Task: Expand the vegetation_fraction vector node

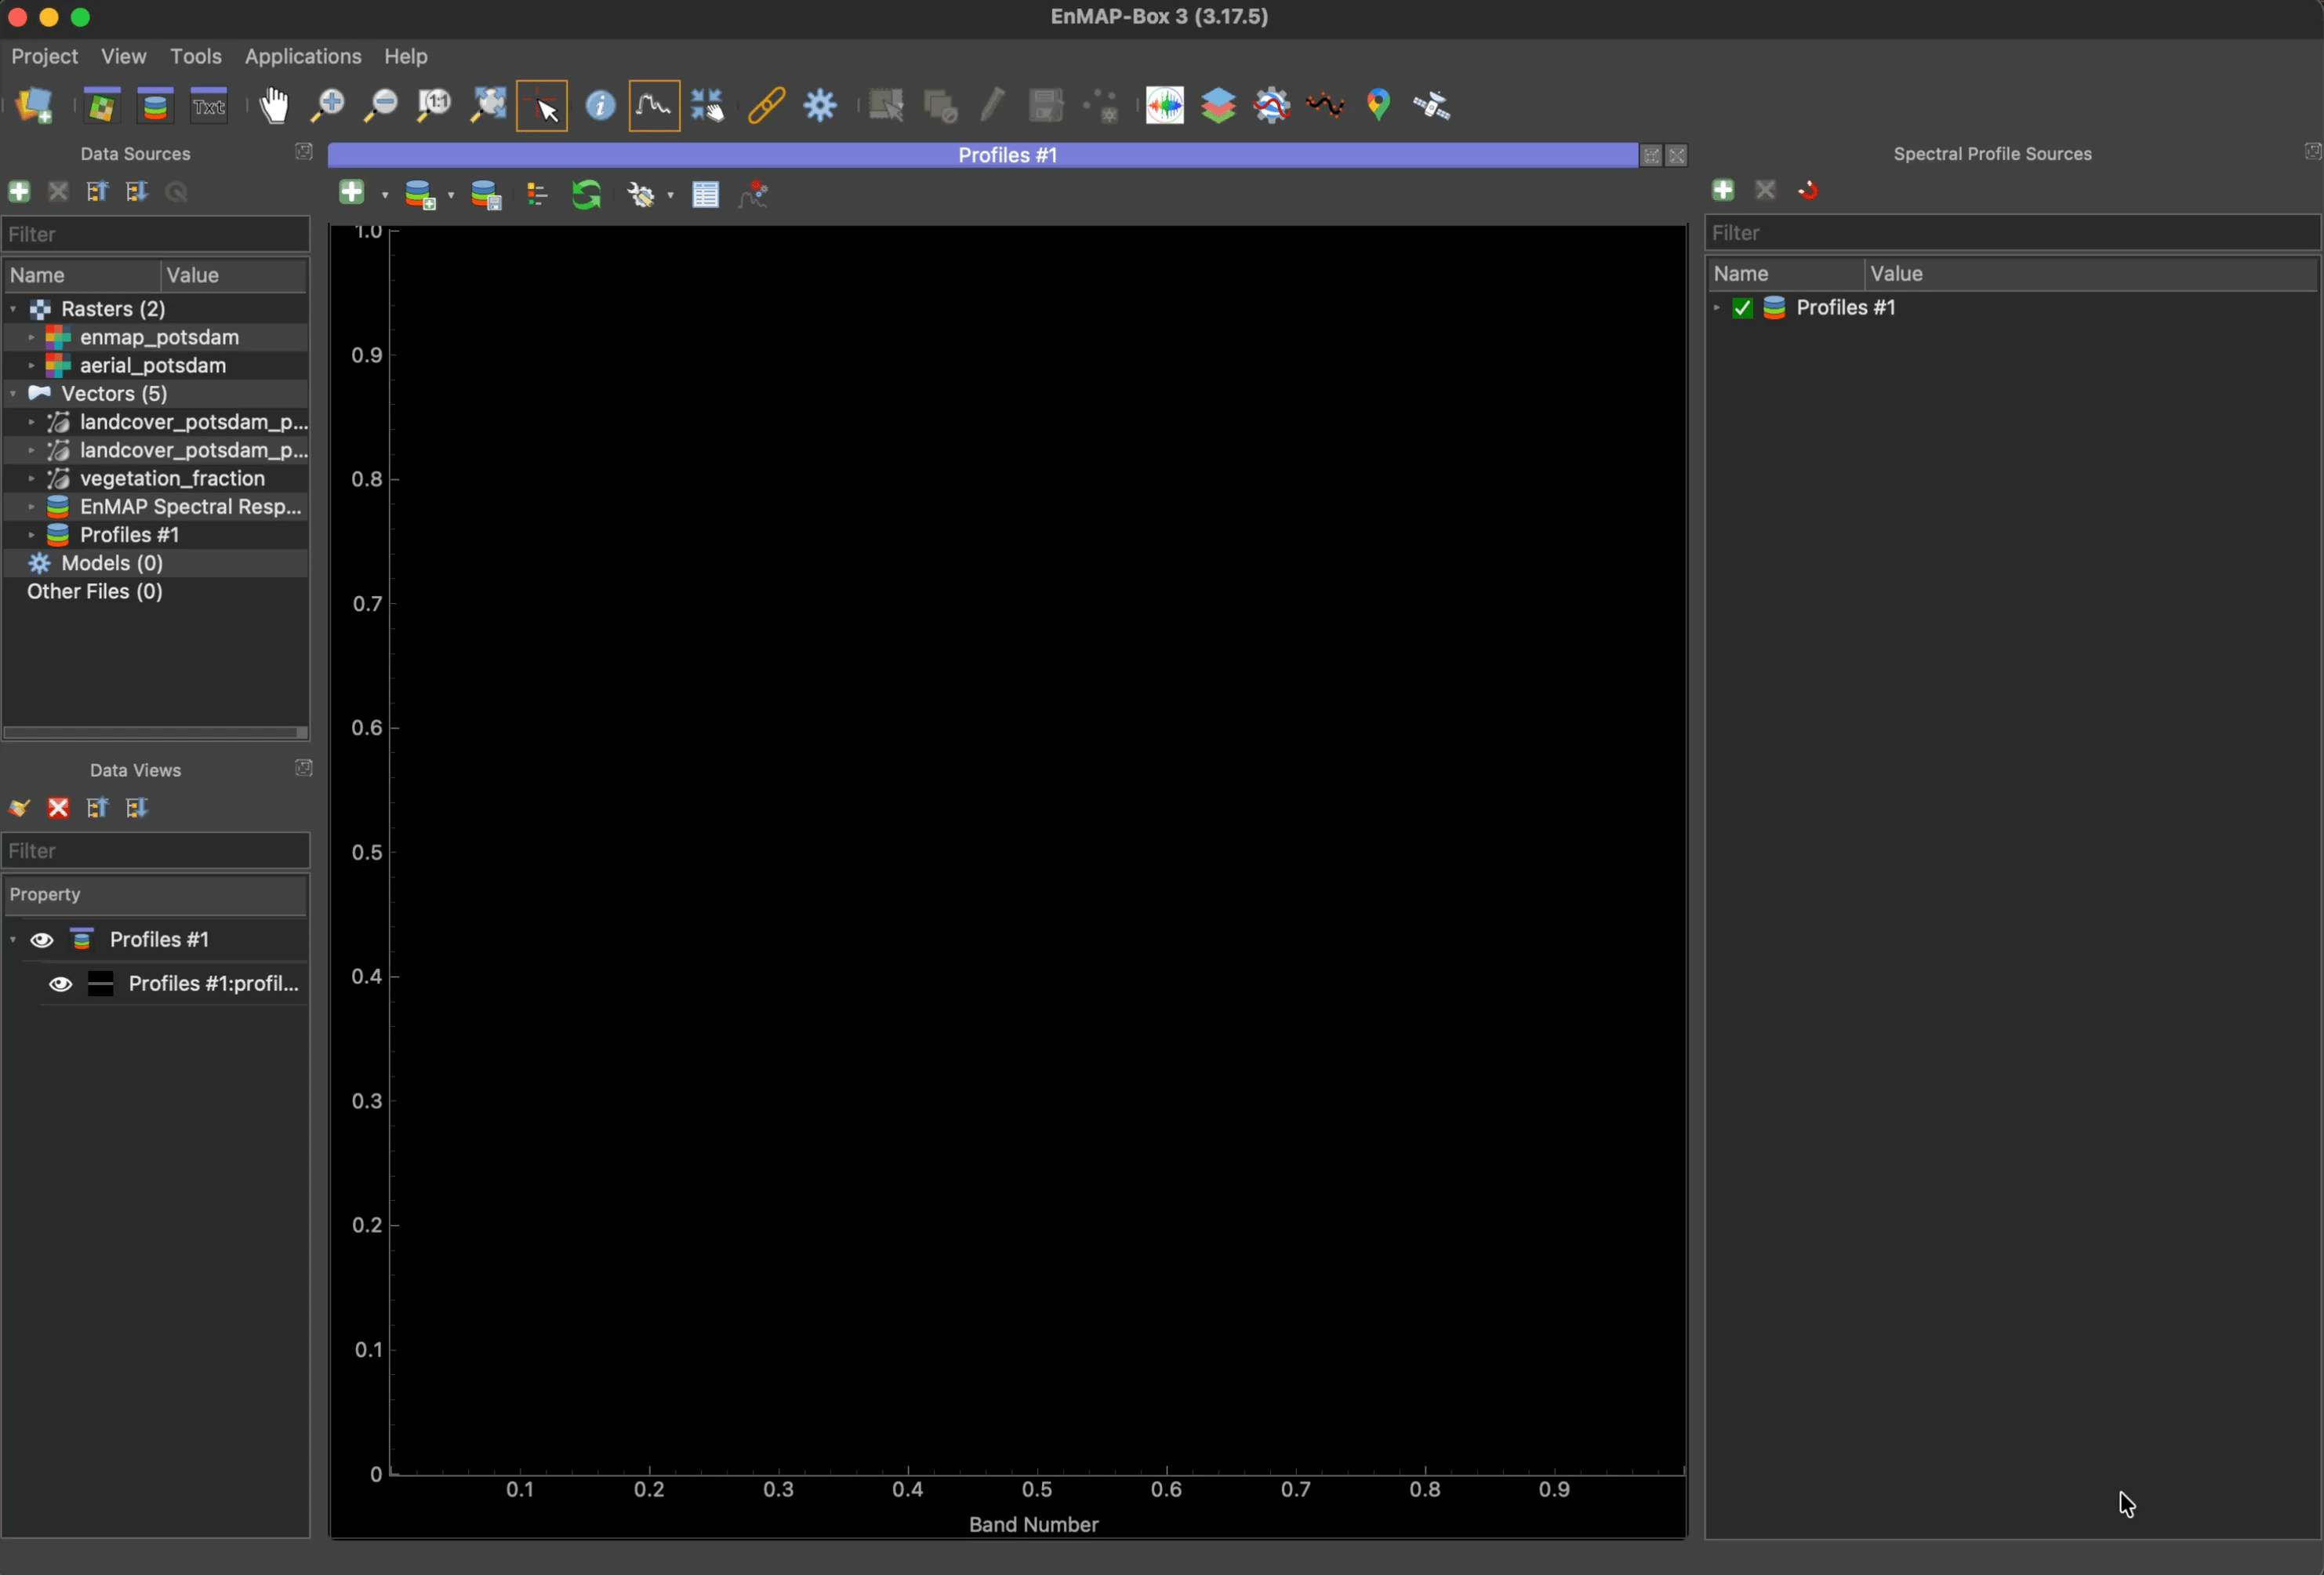Action: tap(32, 478)
